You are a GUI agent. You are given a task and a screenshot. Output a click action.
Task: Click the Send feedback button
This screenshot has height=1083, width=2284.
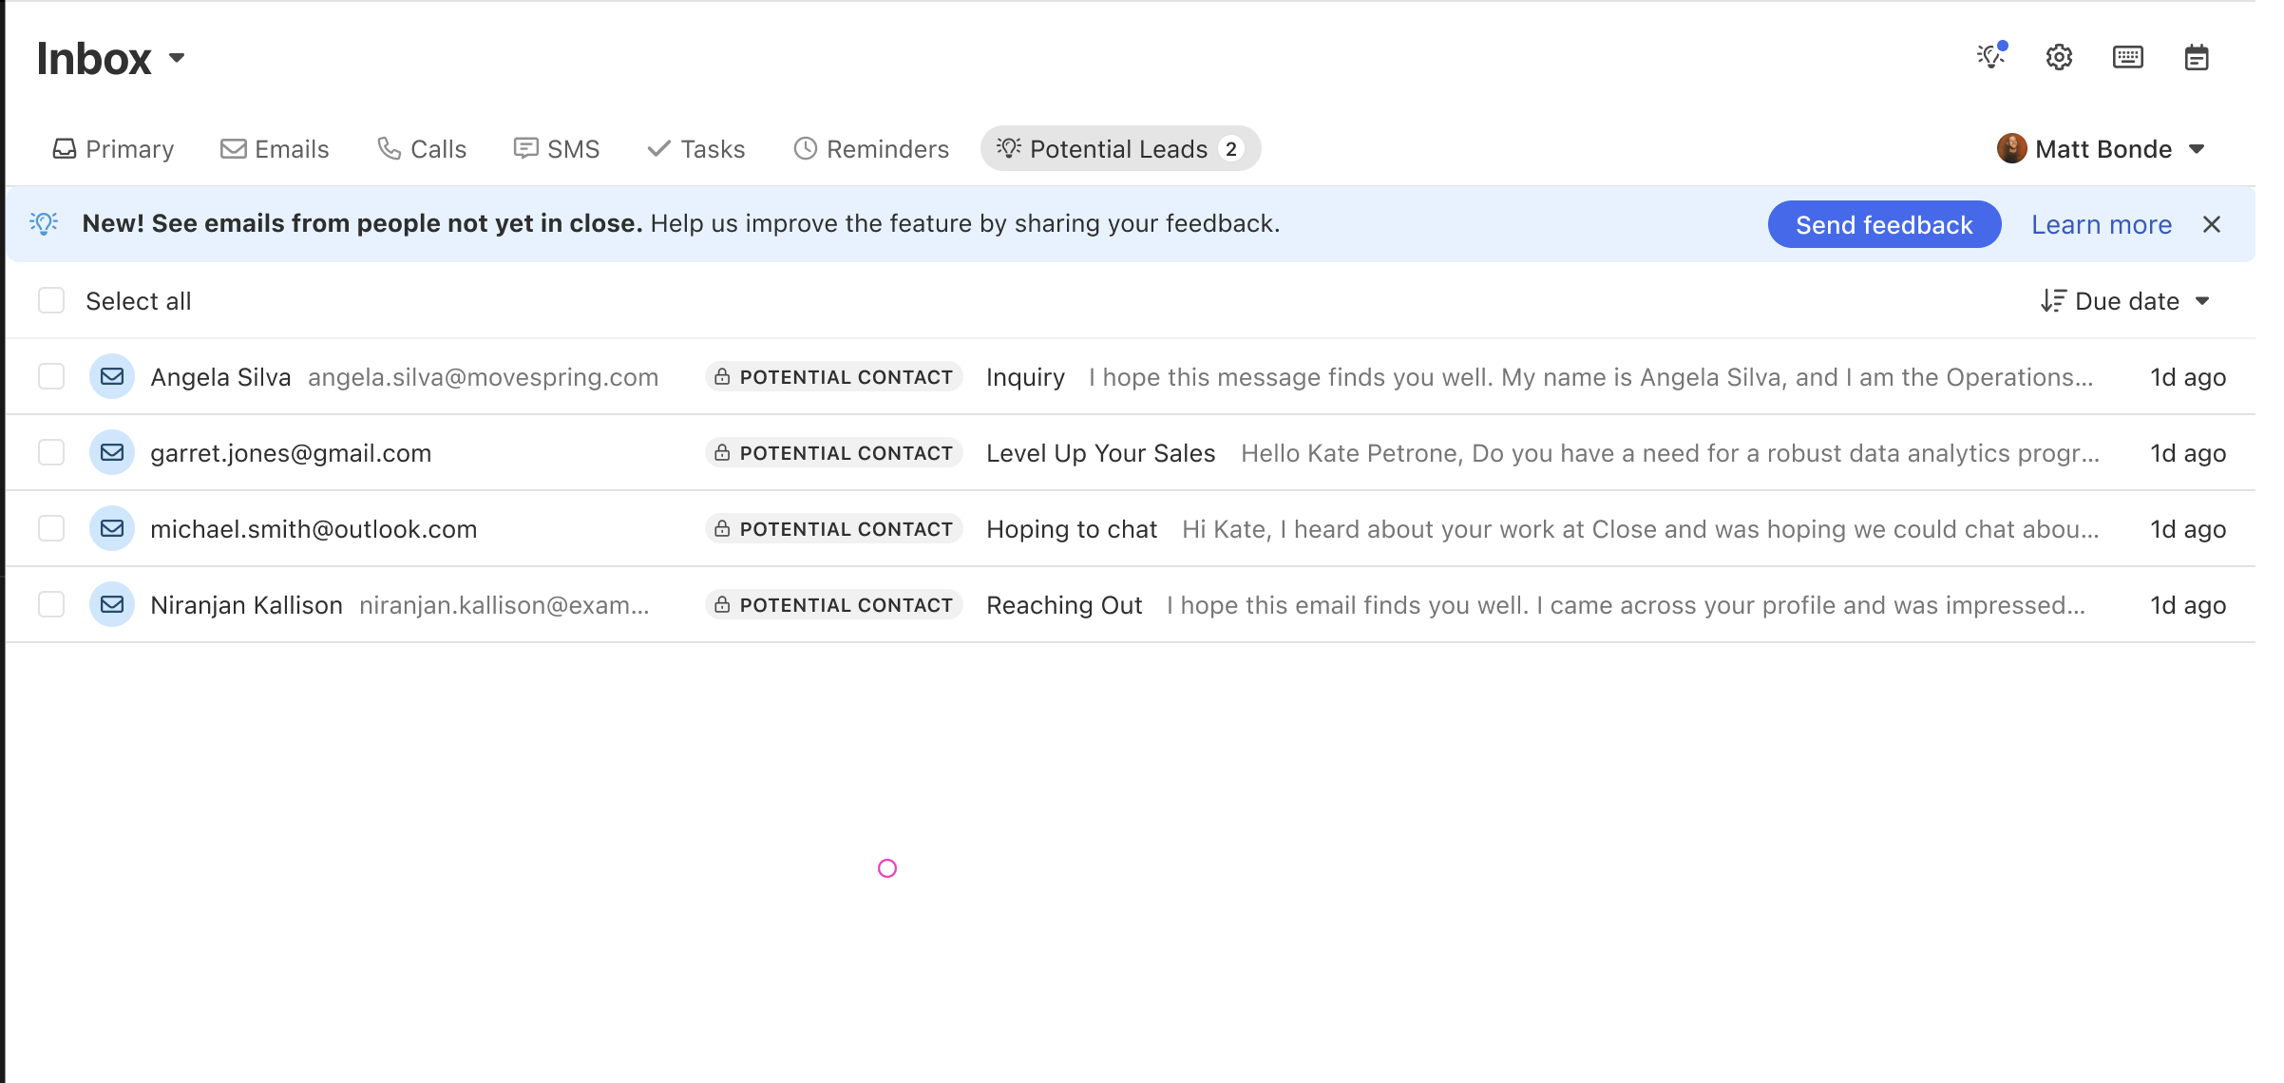[x=1883, y=224]
